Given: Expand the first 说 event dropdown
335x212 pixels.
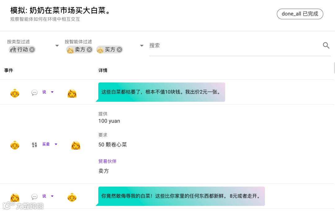Looking at the screenshot, I should 52,92.
